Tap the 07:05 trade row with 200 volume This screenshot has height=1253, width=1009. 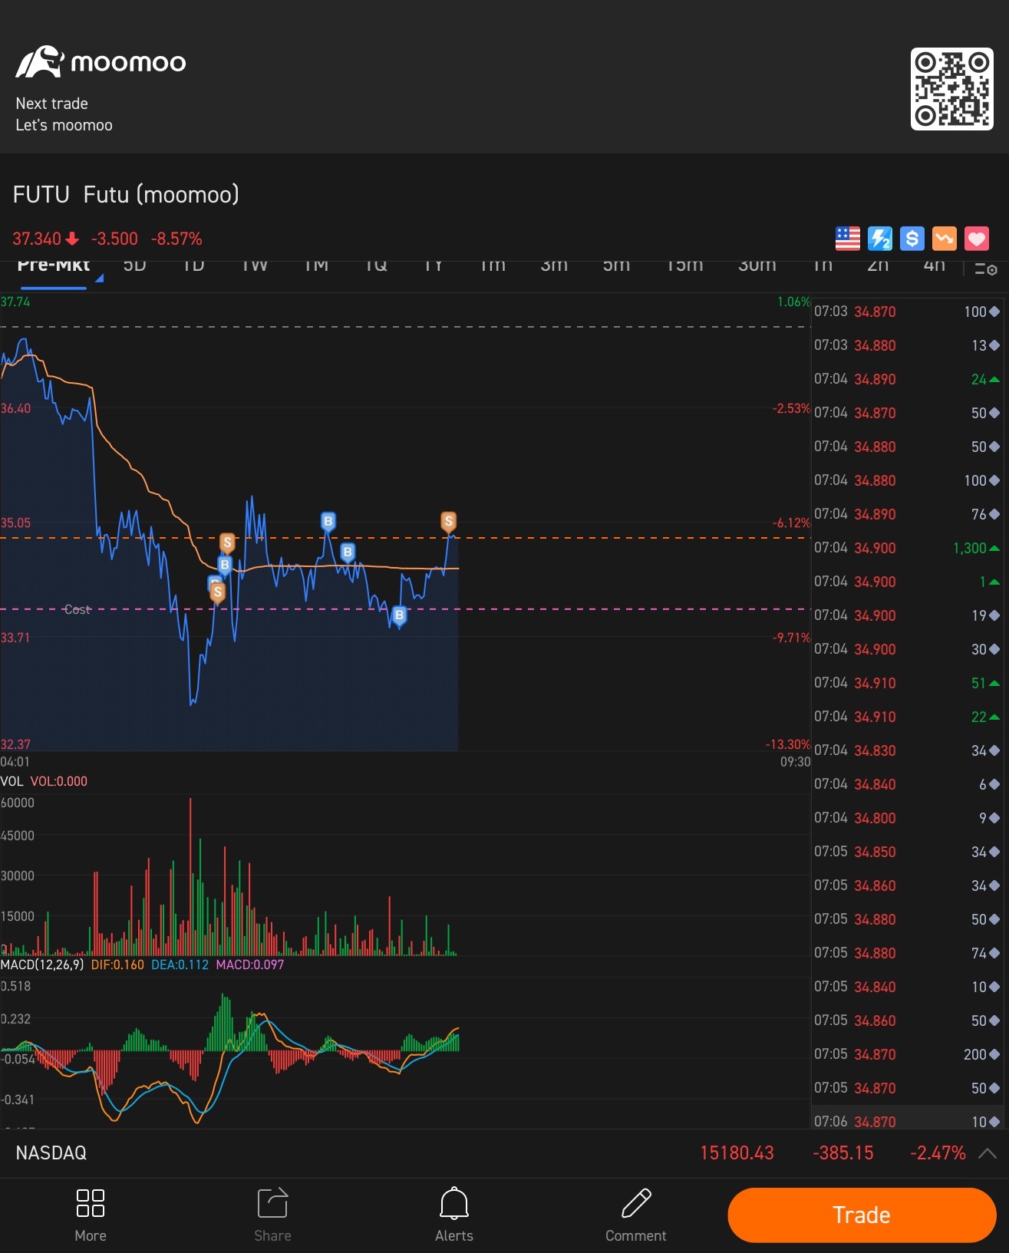pos(907,1054)
